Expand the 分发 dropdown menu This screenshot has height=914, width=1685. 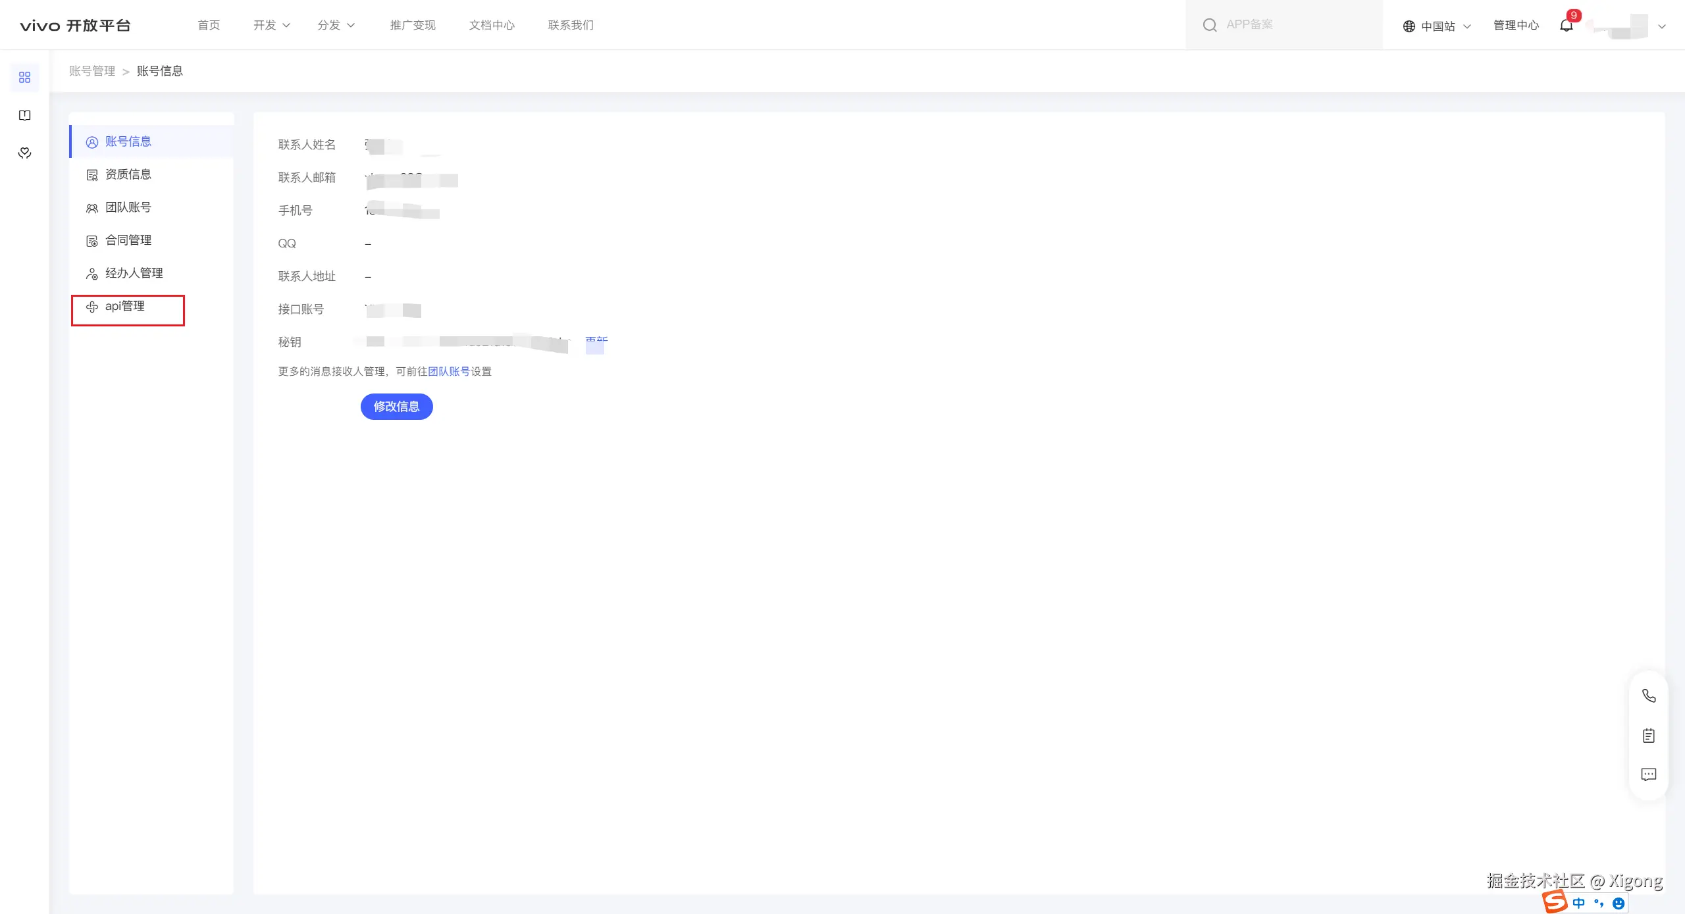(x=336, y=25)
